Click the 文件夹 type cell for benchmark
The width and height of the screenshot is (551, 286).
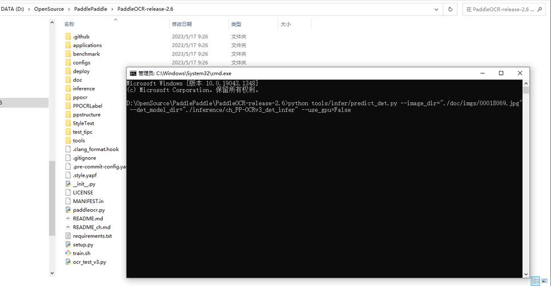click(x=238, y=54)
